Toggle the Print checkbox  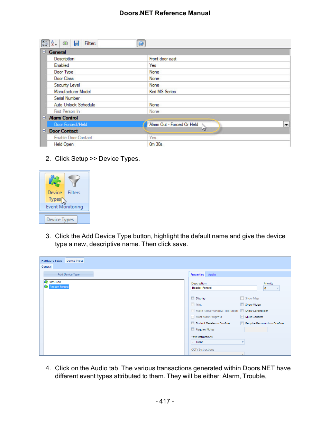[x=193, y=305]
